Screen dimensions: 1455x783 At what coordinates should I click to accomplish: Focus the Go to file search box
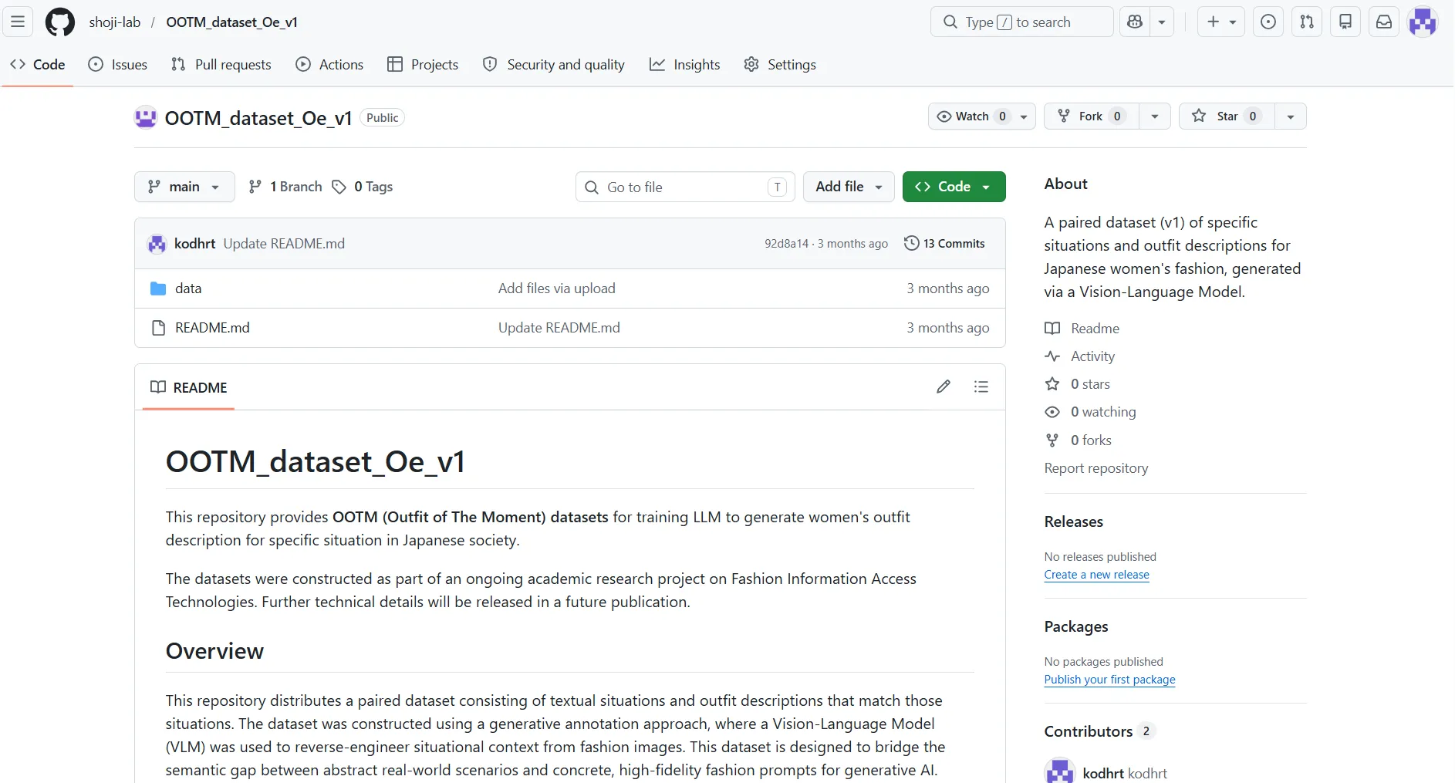[x=685, y=187]
